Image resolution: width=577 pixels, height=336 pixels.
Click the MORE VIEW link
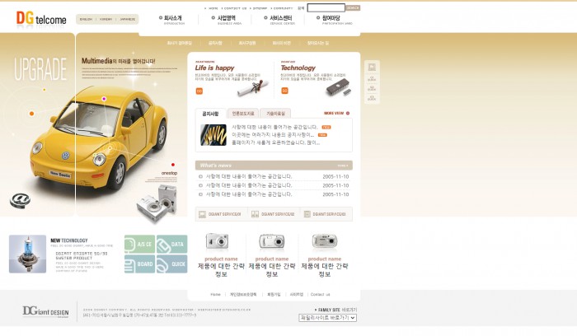click(336, 114)
